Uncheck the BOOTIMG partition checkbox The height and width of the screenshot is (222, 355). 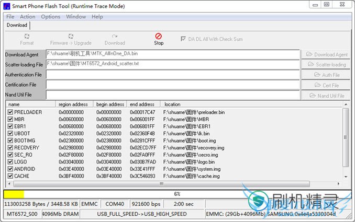(10, 141)
